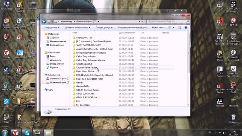Select the GTA IV -Criminal Russia folder
The height and width of the screenshot is (136, 242).
87,90
